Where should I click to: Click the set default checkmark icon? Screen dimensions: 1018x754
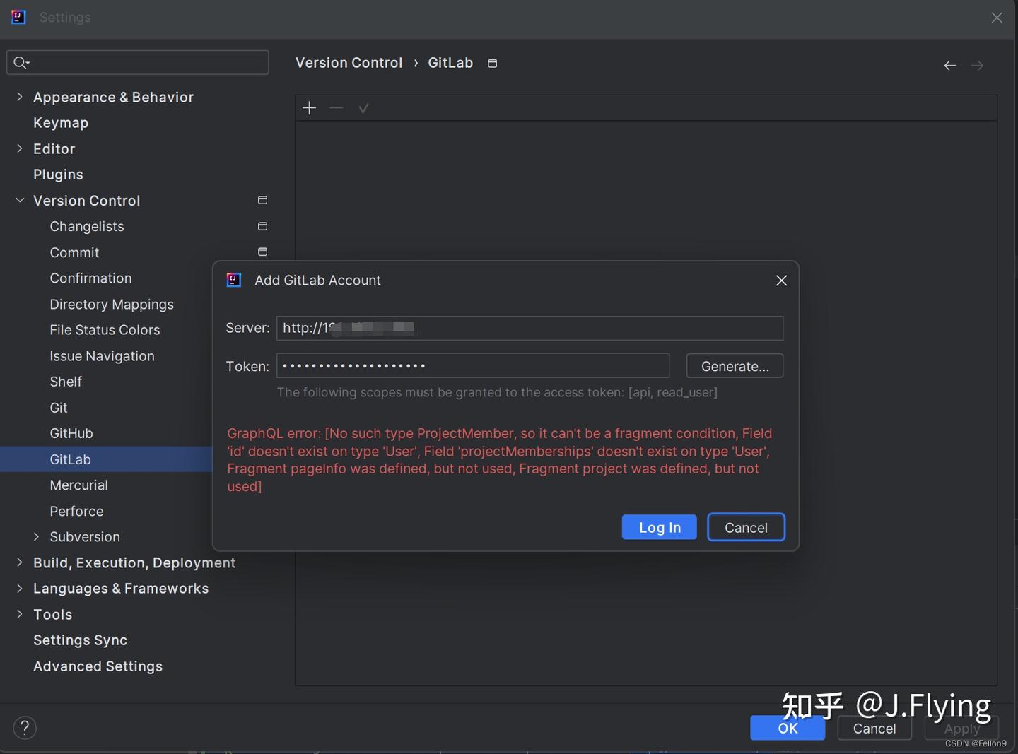tap(363, 107)
